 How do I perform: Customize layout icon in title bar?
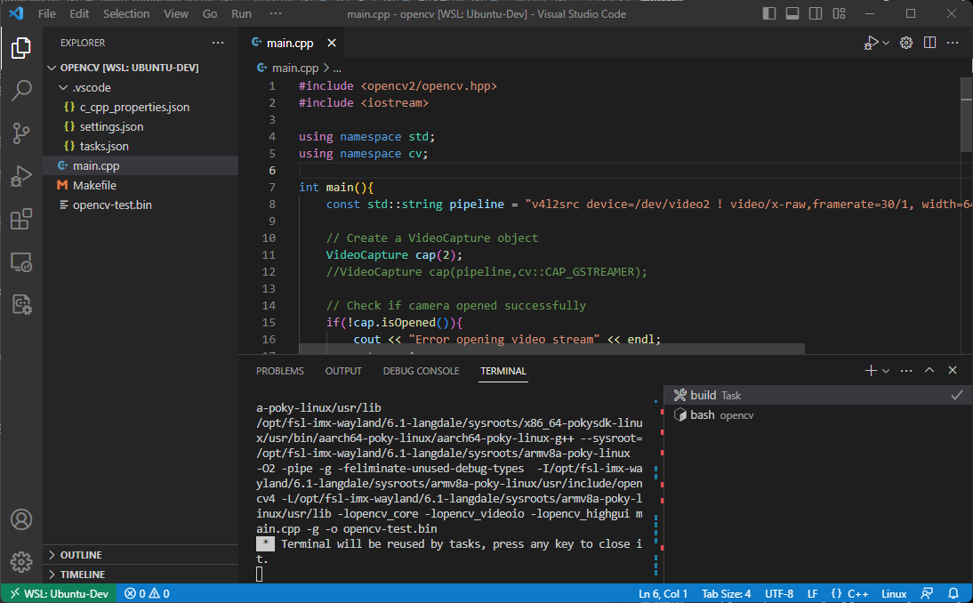[x=839, y=13]
